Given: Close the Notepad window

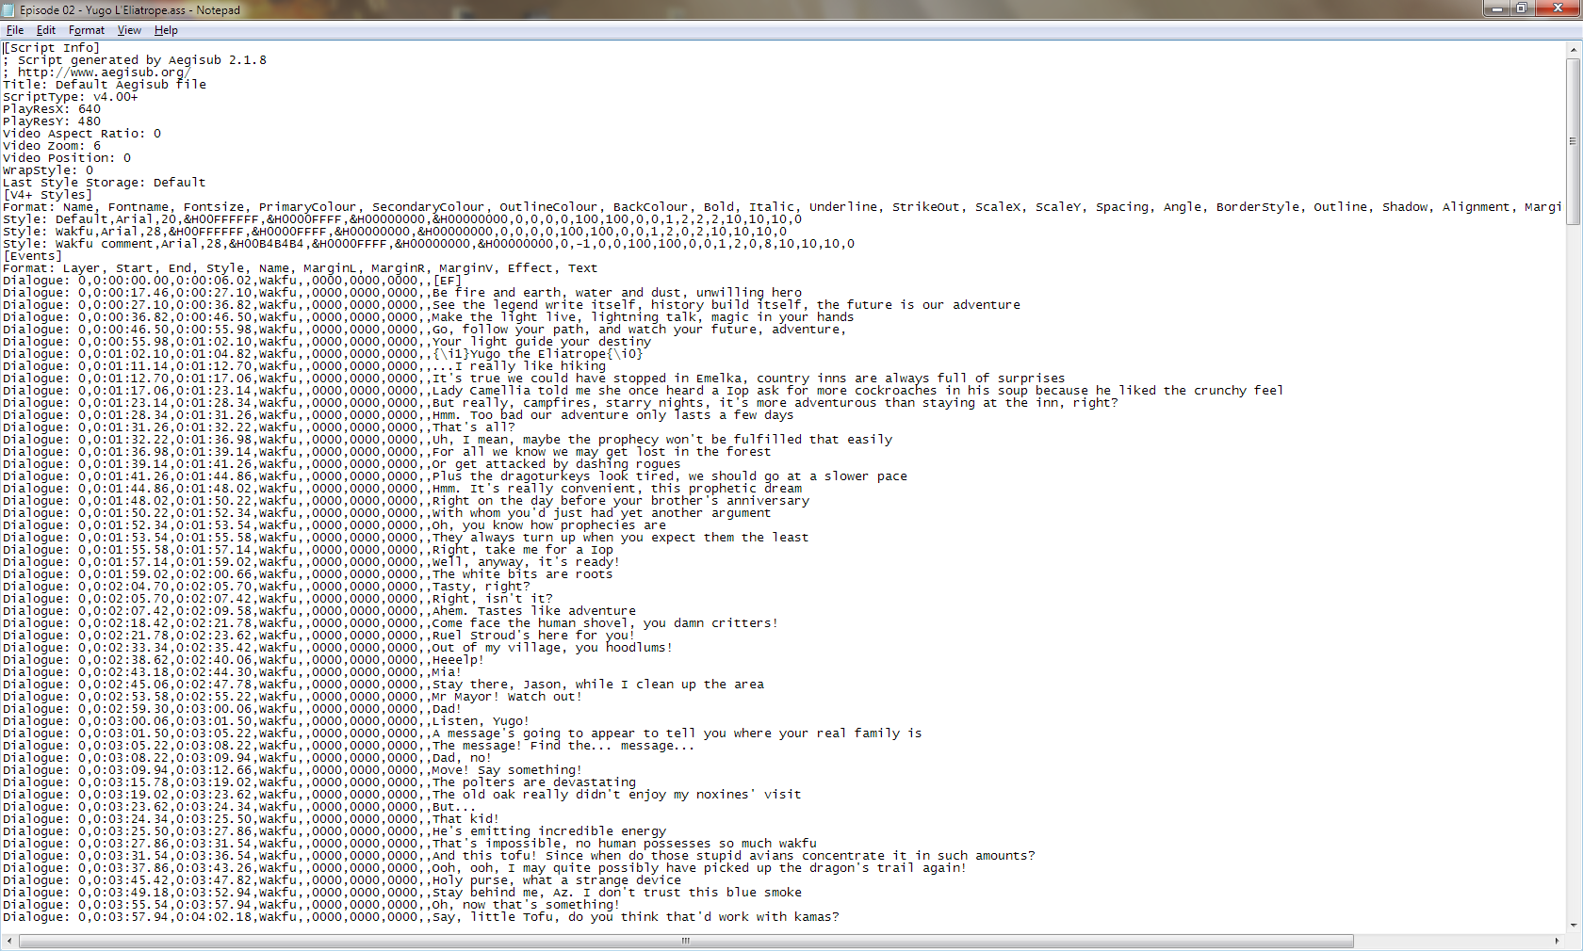Looking at the screenshot, I should [1557, 8].
